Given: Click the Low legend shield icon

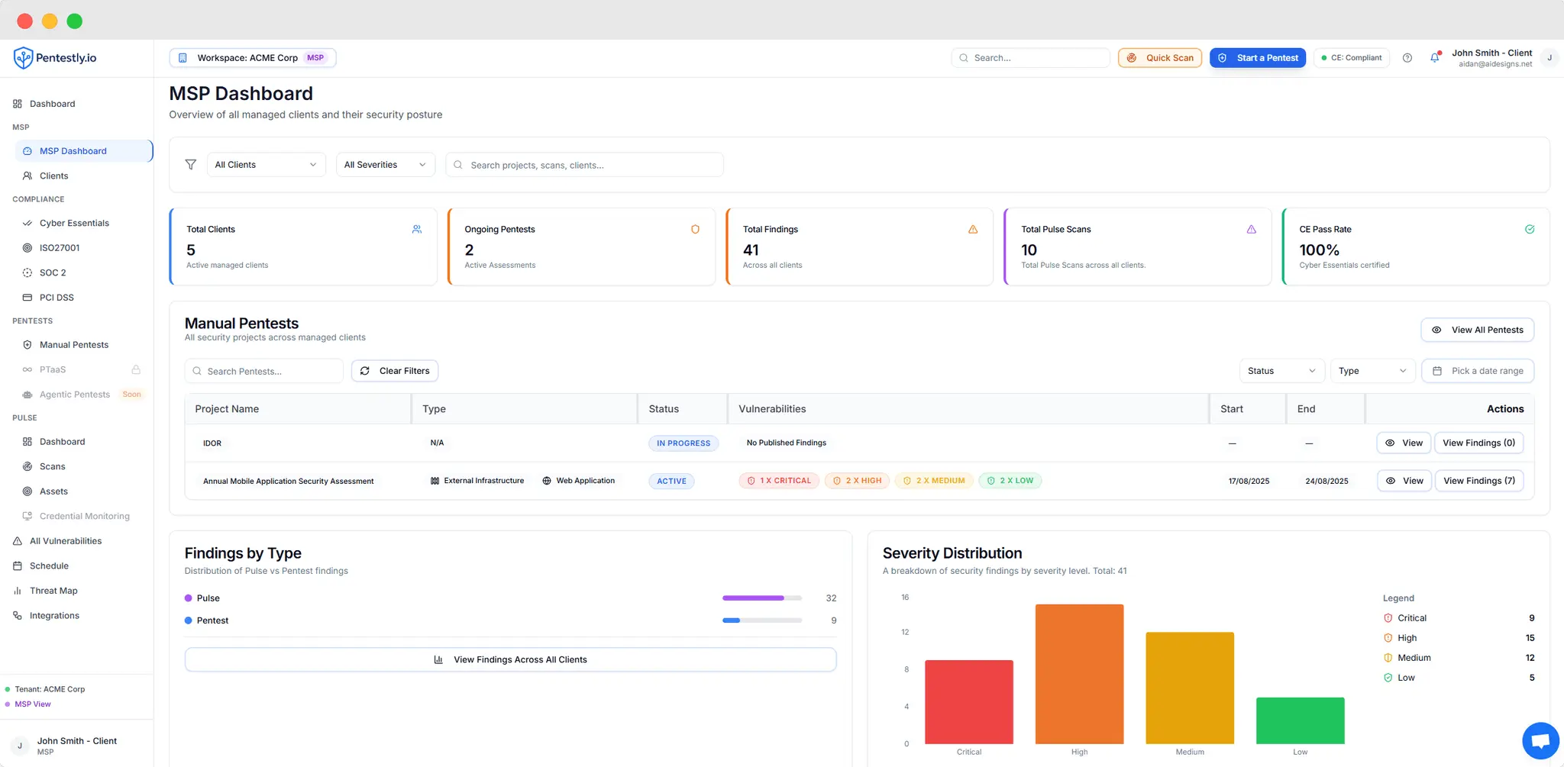Looking at the screenshot, I should point(1388,678).
